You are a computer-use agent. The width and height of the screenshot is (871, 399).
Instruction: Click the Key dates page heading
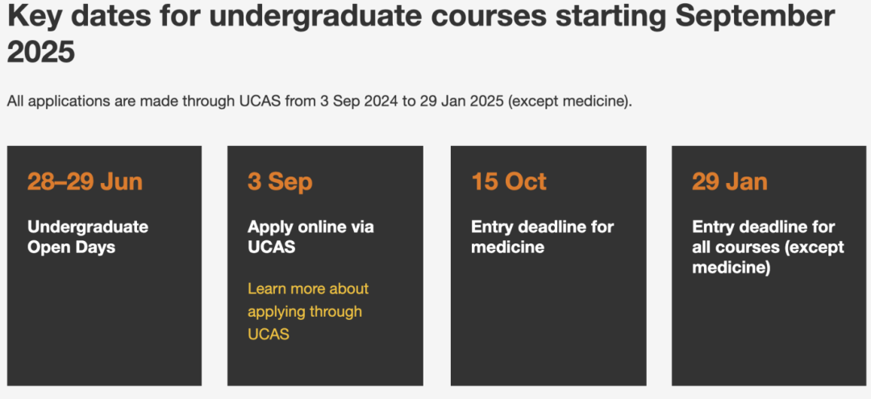[x=421, y=35]
